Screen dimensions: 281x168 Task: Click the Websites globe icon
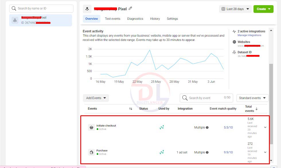[234, 42]
